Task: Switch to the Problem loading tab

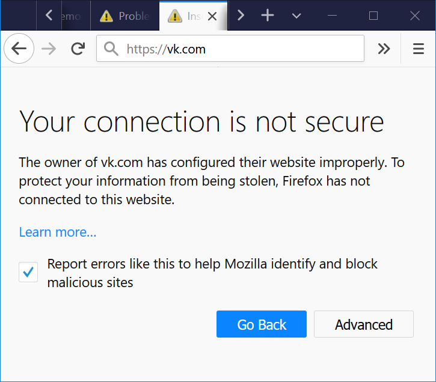Action: tap(124, 16)
